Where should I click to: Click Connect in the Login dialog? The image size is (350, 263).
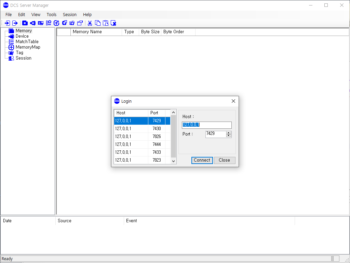[x=202, y=160]
